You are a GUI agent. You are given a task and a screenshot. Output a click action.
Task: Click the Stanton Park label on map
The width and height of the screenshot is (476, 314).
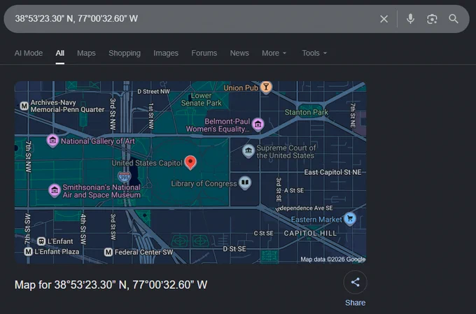tap(307, 113)
